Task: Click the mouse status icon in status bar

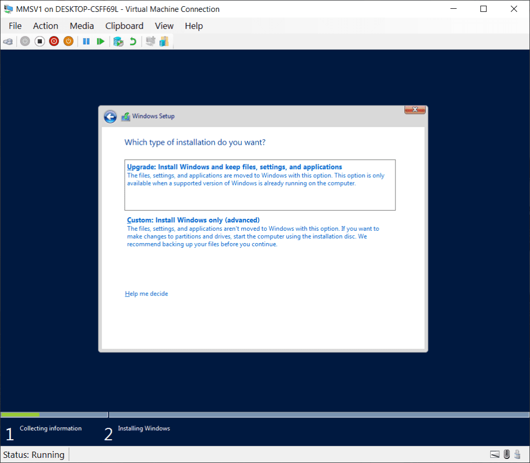Action: (x=506, y=454)
